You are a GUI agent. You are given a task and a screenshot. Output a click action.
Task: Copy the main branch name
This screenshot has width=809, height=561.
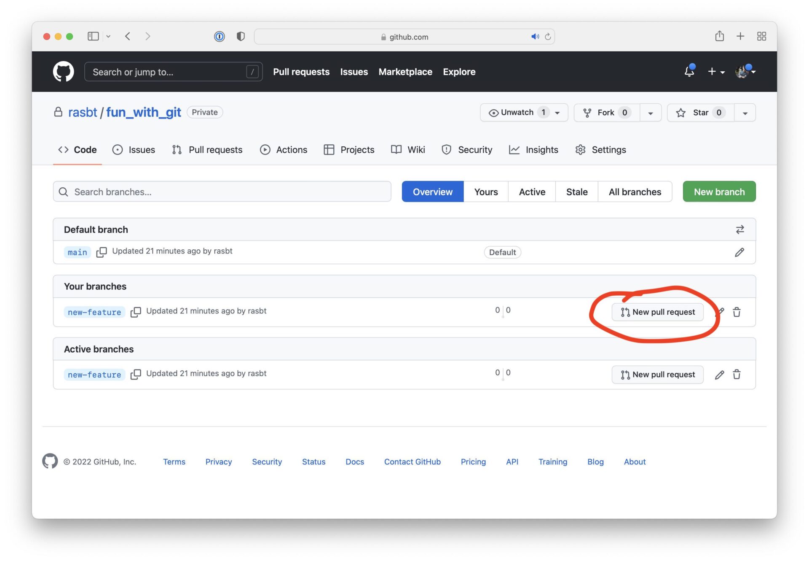tap(102, 252)
